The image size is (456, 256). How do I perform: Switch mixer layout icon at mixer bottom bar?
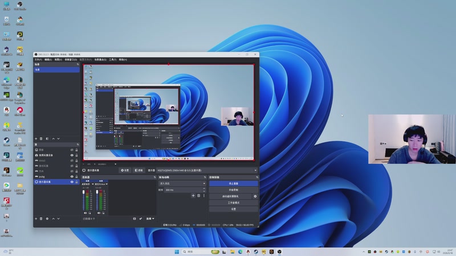pos(135,218)
